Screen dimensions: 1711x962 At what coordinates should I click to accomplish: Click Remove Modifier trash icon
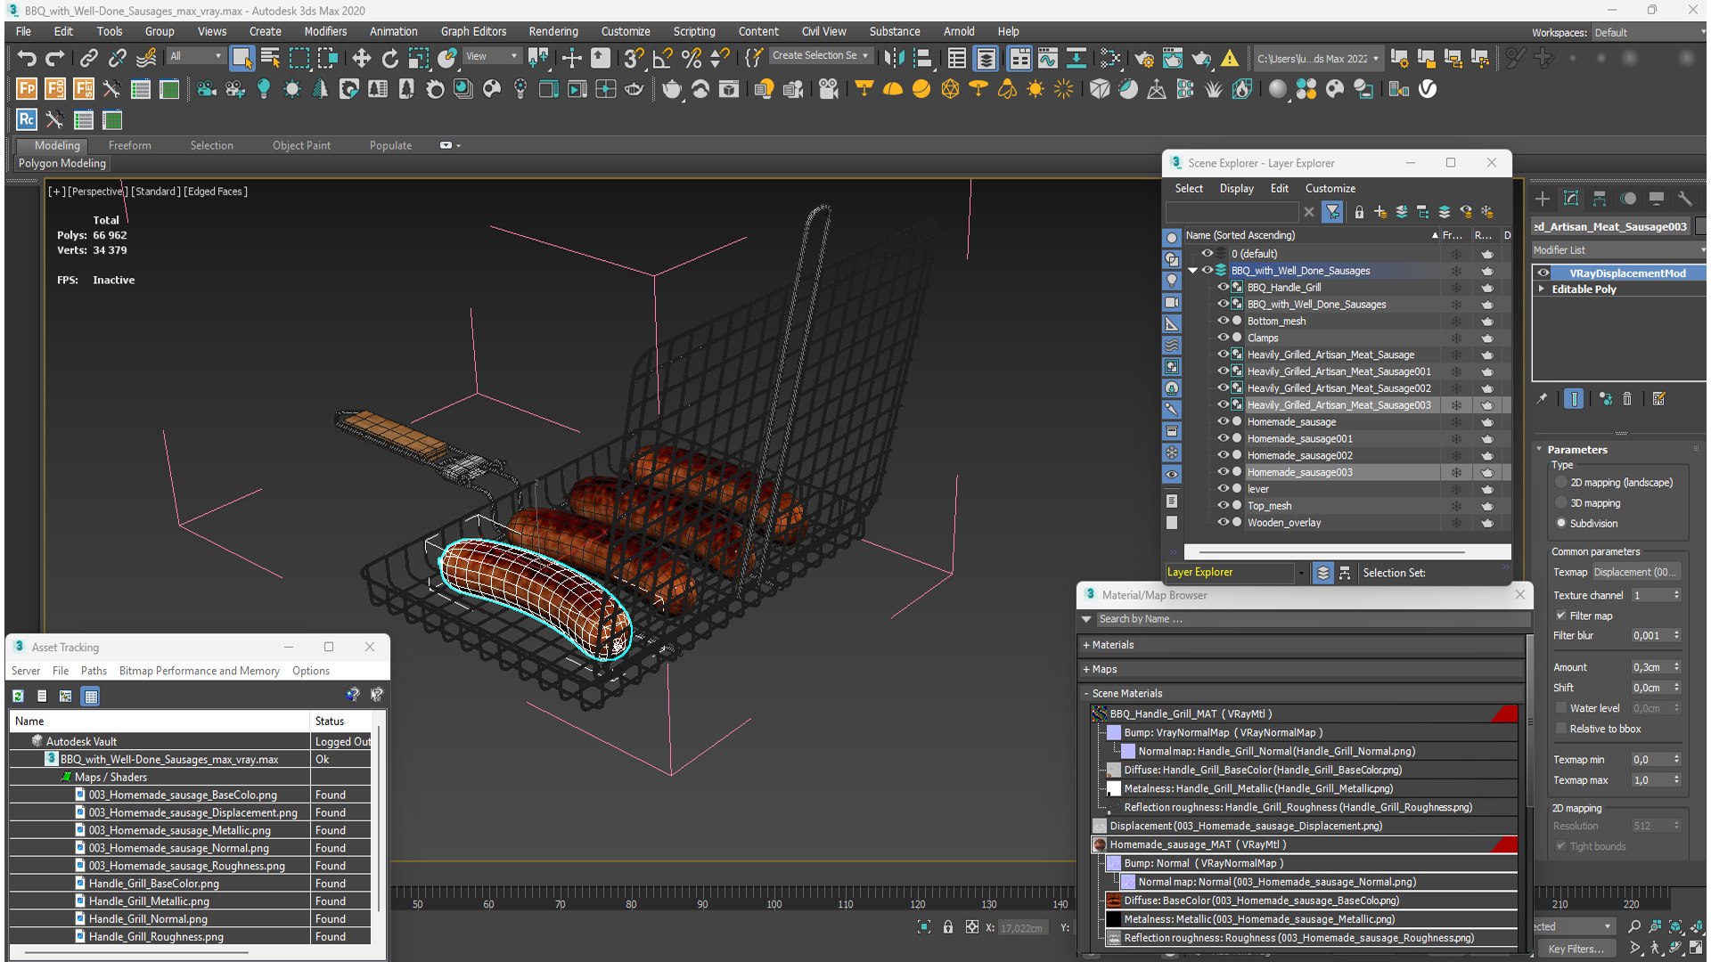pyautogui.click(x=1627, y=399)
